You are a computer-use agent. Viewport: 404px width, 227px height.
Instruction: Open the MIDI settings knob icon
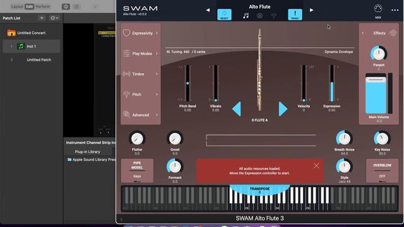(377, 9)
